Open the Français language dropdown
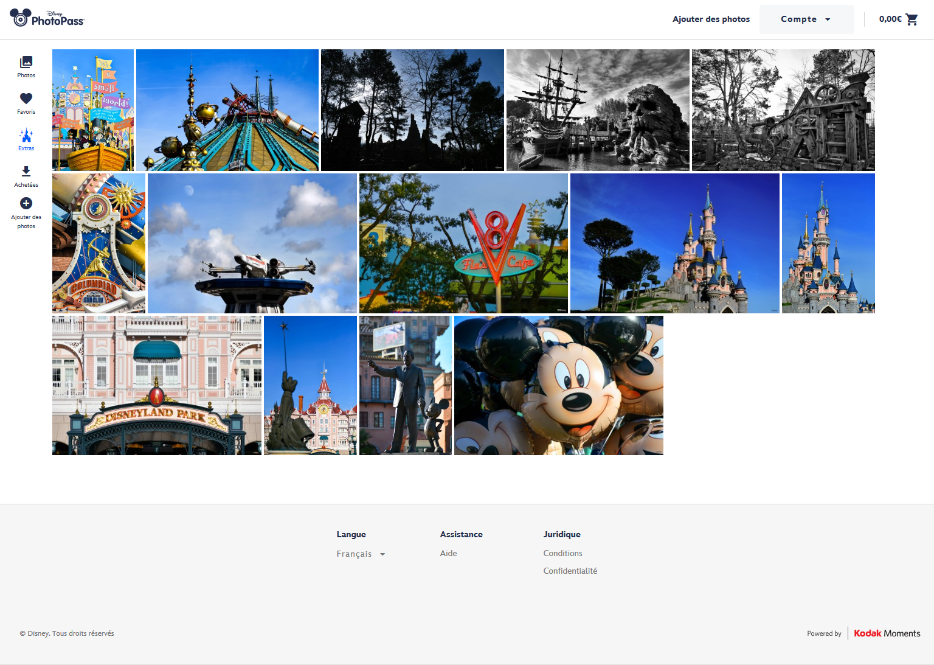This screenshot has width=934, height=665. click(361, 554)
